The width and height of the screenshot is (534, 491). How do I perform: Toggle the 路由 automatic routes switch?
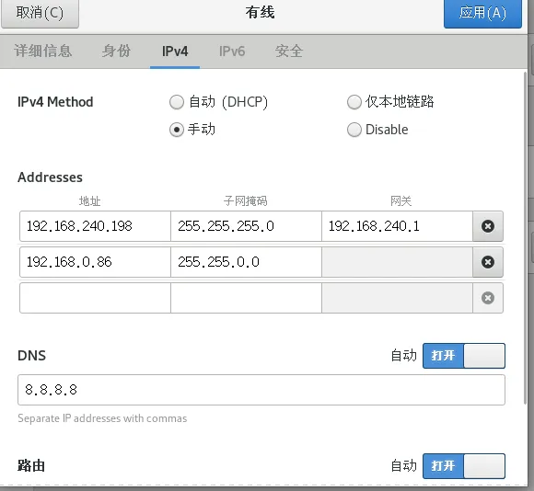pos(464,466)
